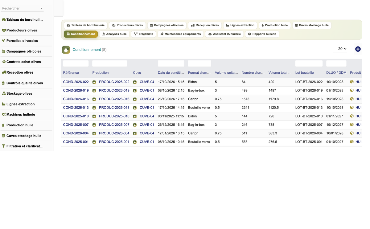Go to Réception olives tab
370x229 pixels.
(x=205, y=25)
